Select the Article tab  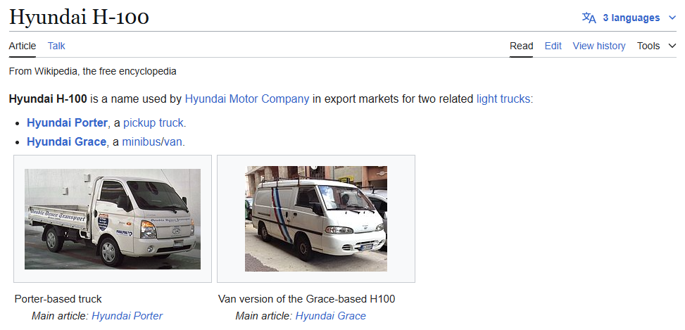coord(23,46)
